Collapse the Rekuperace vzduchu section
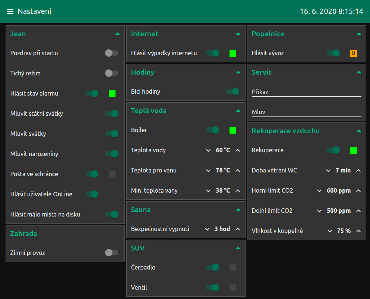370x299 pixels. (x=359, y=131)
